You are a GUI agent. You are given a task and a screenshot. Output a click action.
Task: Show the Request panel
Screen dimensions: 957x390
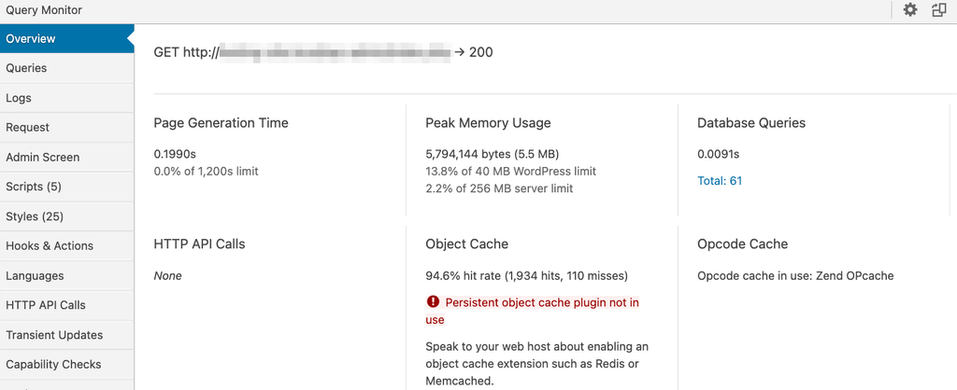[x=28, y=128]
